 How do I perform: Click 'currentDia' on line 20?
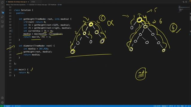click(34, 31)
